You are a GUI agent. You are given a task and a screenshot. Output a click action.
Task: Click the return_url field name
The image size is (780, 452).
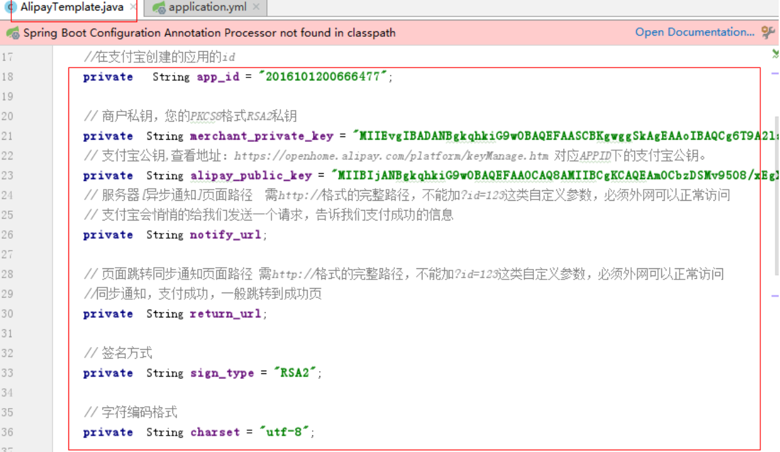pyautogui.click(x=226, y=314)
